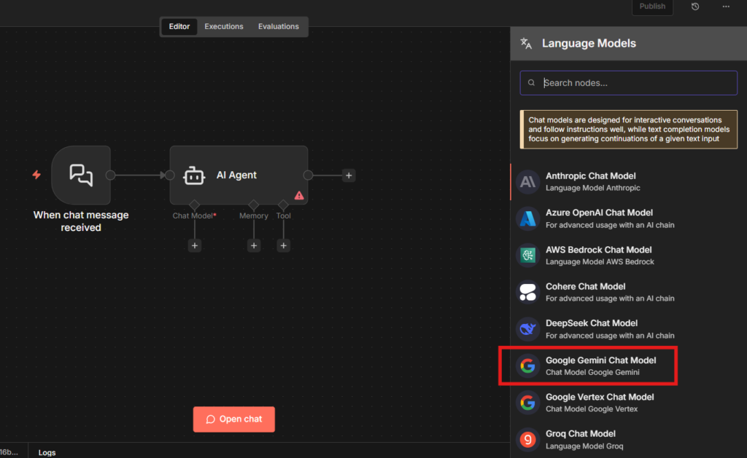
Task: Click the Cohere Chat Model icon
Action: pos(527,292)
